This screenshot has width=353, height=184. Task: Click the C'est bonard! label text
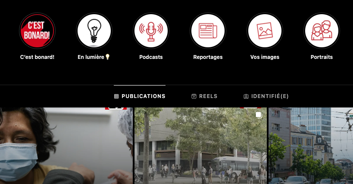tap(37, 57)
